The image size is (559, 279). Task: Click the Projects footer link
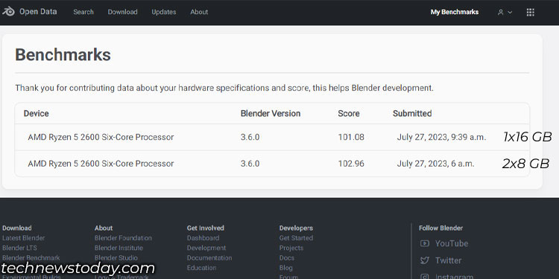[291, 248]
